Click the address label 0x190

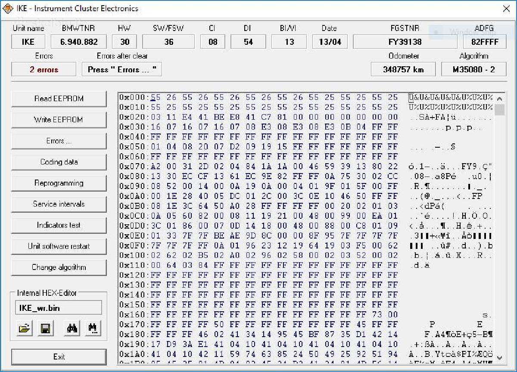(134, 344)
